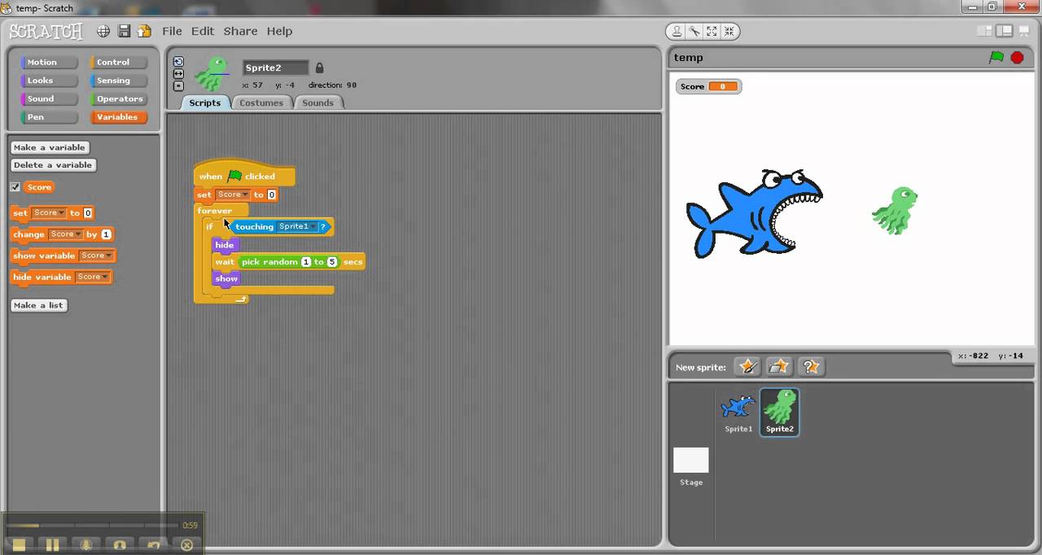Screen dimensions: 1042x555
Task: Toggle the sprite drag lock
Action: [x=319, y=68]
